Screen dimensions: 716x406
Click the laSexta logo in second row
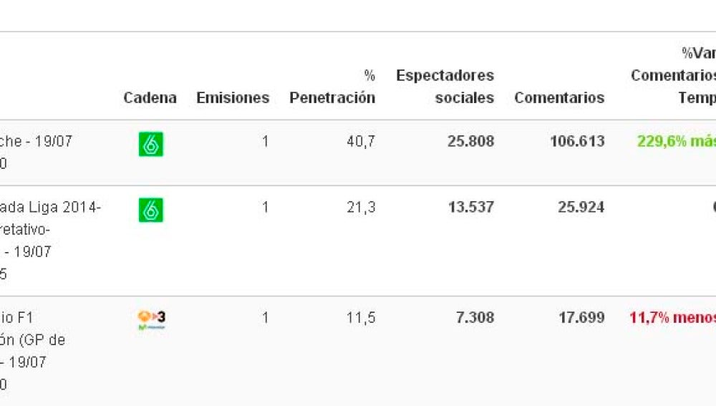pyautogui.click(x=150, y=210)
